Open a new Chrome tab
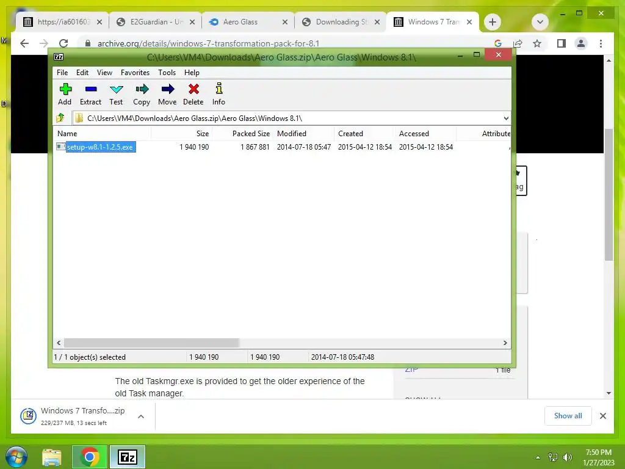Image resolution: width=625 pixels, height=469 pixels. point(493,22)
